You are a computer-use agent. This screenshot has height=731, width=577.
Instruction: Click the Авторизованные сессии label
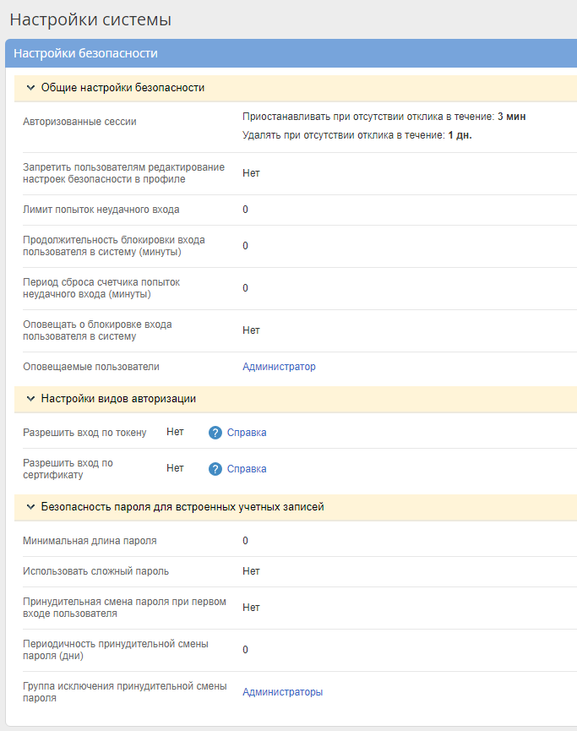click(79, 122)
